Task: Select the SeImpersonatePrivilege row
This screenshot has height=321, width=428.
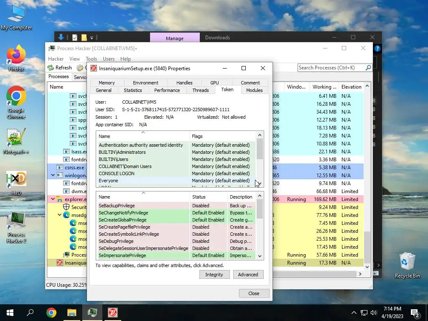Action: (177, 255)
